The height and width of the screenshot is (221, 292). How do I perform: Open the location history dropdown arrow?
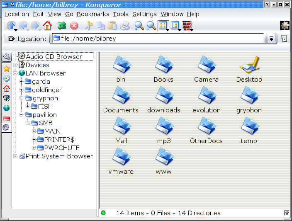pyautogui.click(x=271, y=39)
